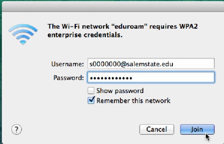This screenshot has width=224, height=144.
Task: Click the masked password dots
Action: [x=111, y=78]
